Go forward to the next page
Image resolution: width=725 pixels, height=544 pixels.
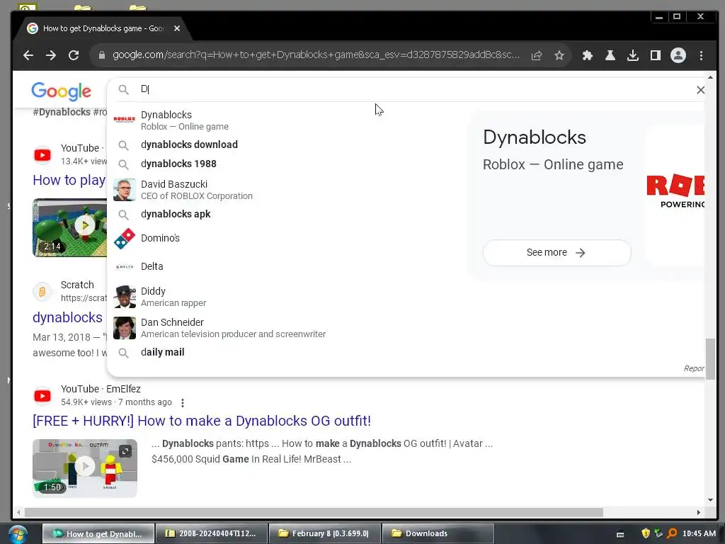pos(51,55)
